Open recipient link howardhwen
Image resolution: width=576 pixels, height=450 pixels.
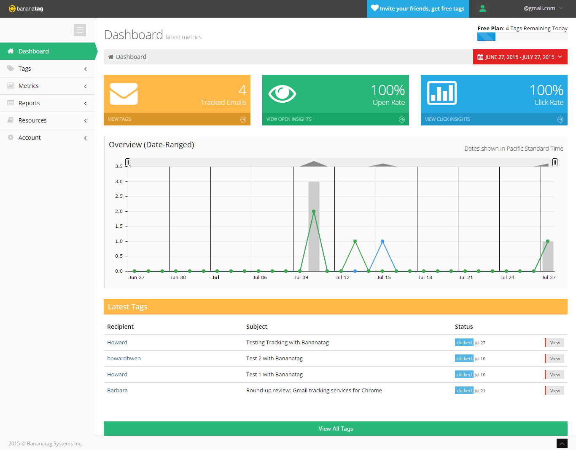coord(124,359)
